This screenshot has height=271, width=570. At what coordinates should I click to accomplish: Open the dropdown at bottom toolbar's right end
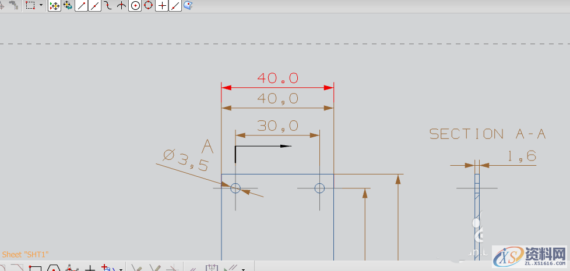click(243, 269)
